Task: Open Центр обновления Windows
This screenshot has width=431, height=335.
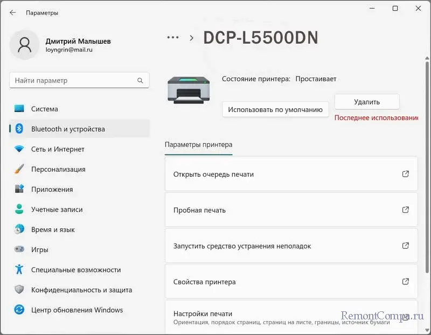Action: (77, 310)
